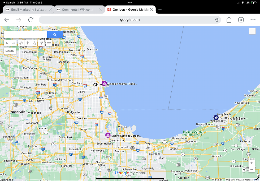Image resolution: width=260 pixels, height=181 pixels.
Task: Click the Tinley Park label
Action: click(75, 150)
